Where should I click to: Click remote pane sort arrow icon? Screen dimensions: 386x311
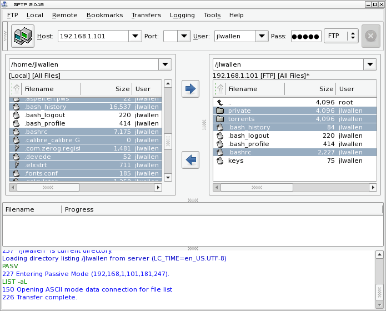point(220,89)
